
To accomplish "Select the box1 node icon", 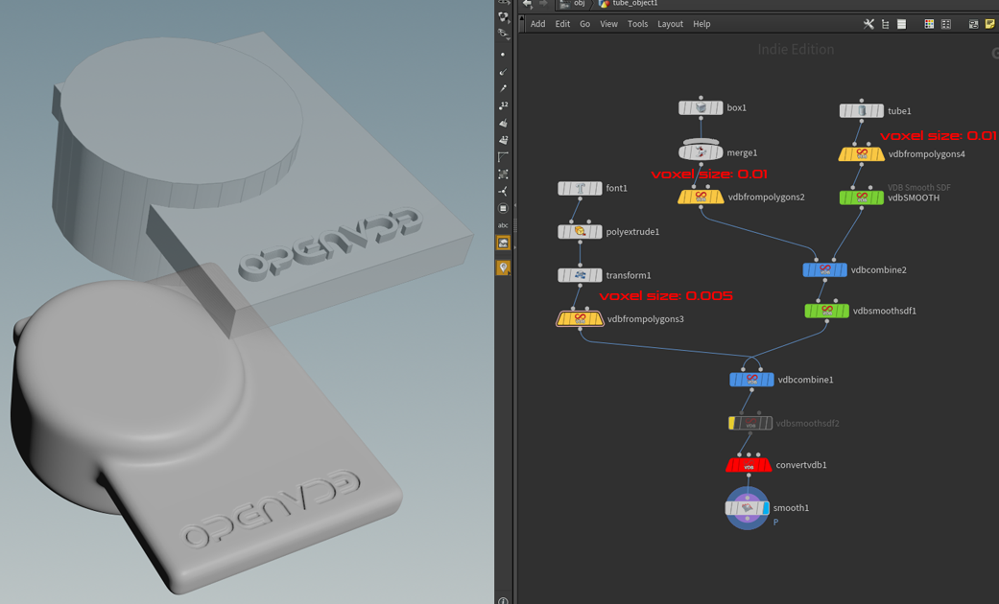I will tap(701, 107).
